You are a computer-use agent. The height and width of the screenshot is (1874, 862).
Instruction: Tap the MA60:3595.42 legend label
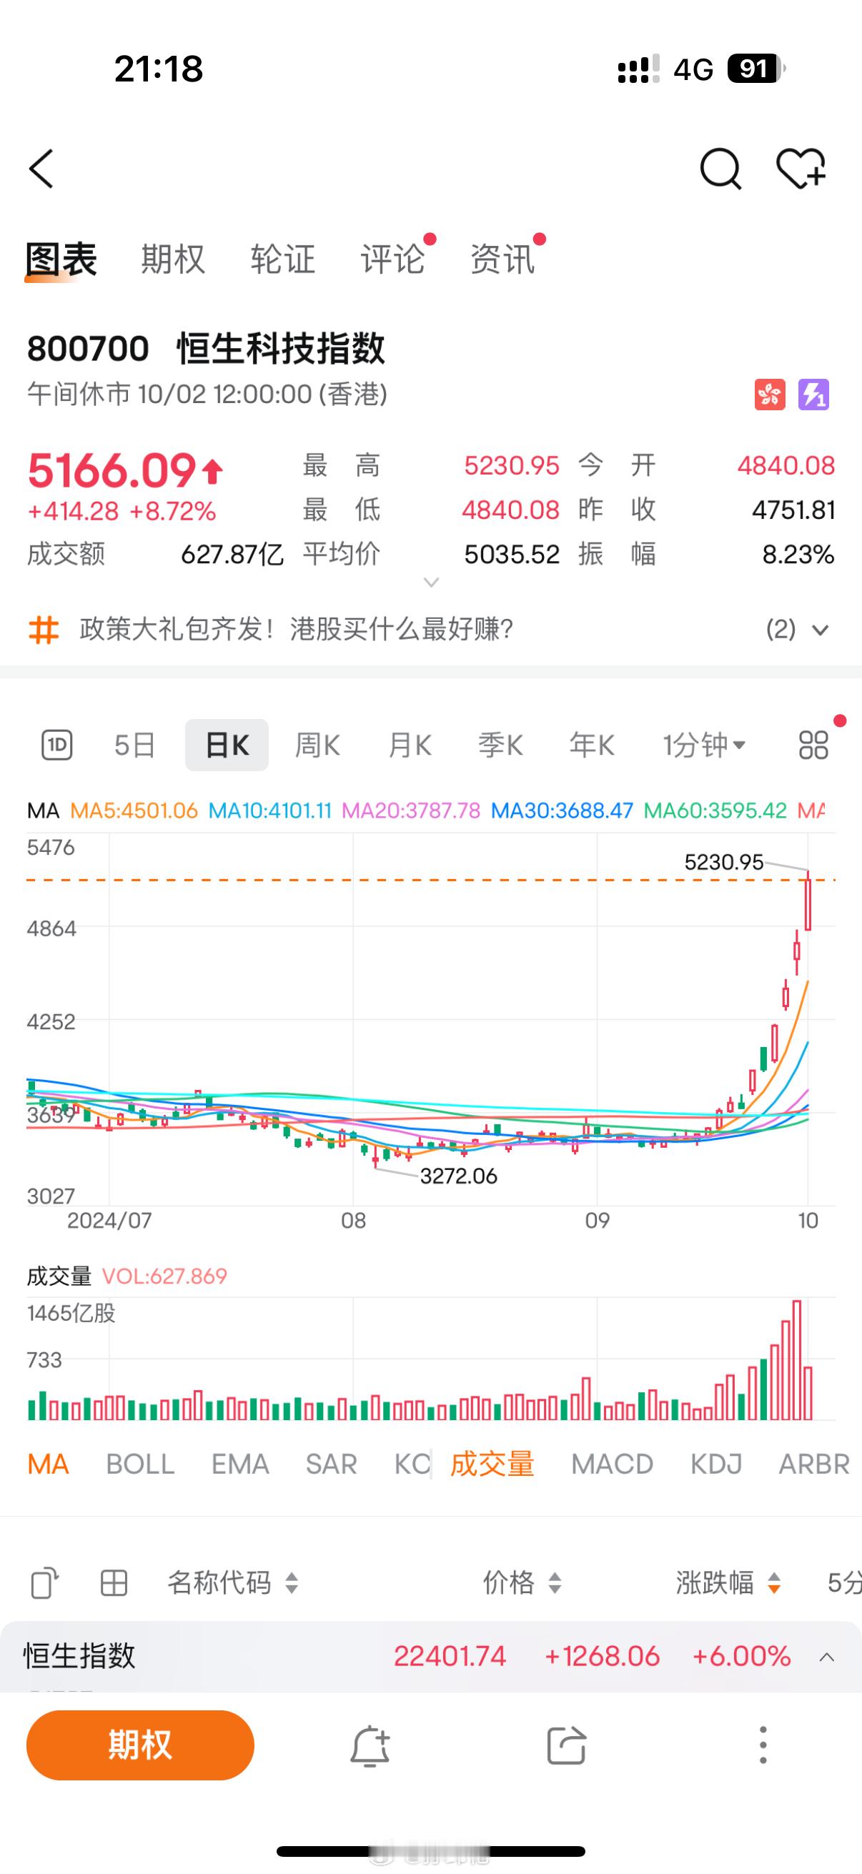(x=715, y=810)
